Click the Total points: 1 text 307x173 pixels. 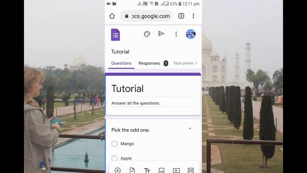[x=185, y=63]
